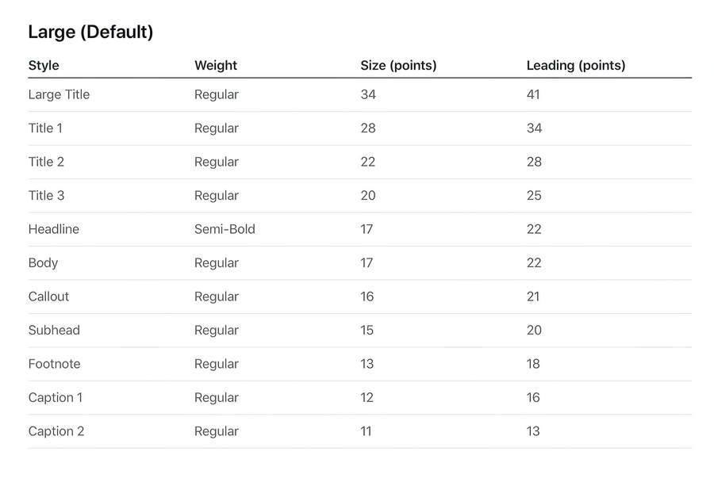Click the Caption 1 row label
Screen dimensions: 714x482
point(56,398)
